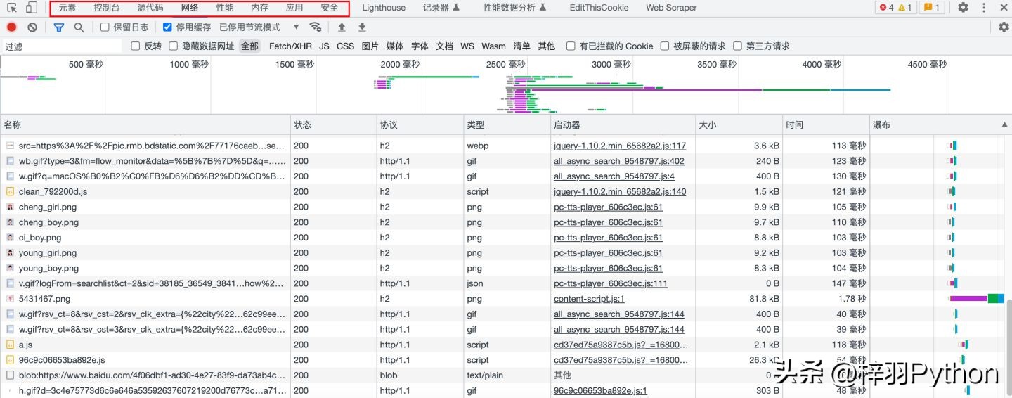1012x398 pixels.
Task: Open DevTools settings gear at top
Action: [963, 8]
